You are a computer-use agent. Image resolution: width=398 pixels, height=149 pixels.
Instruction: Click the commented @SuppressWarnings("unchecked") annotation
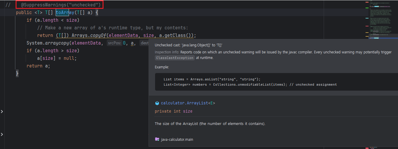pos(60,5)
